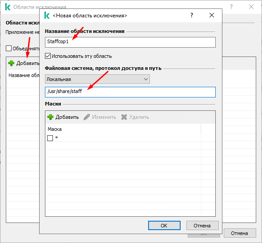Click 'Отмена' in the new exclusion dialog
The width and height of the screenshot is (262, 243).
point(202,226)
